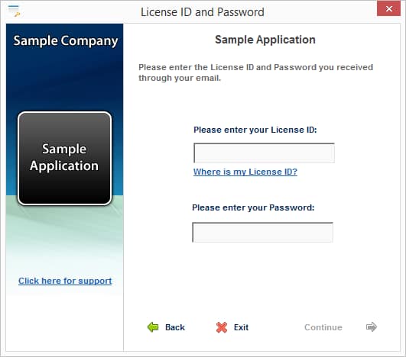The height and width of the screenshot is (357, 406).
Task: Open the 'Click here for support' link
Action: coord(65,281)
